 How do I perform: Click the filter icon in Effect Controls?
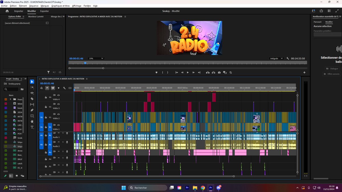(x=48, y=73)
